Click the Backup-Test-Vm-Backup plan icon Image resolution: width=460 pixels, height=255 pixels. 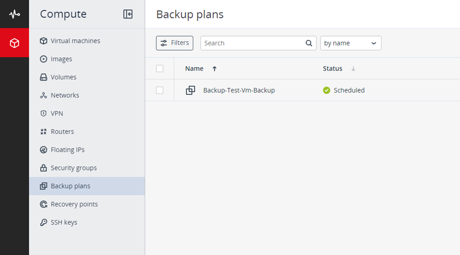click(190, 90)
